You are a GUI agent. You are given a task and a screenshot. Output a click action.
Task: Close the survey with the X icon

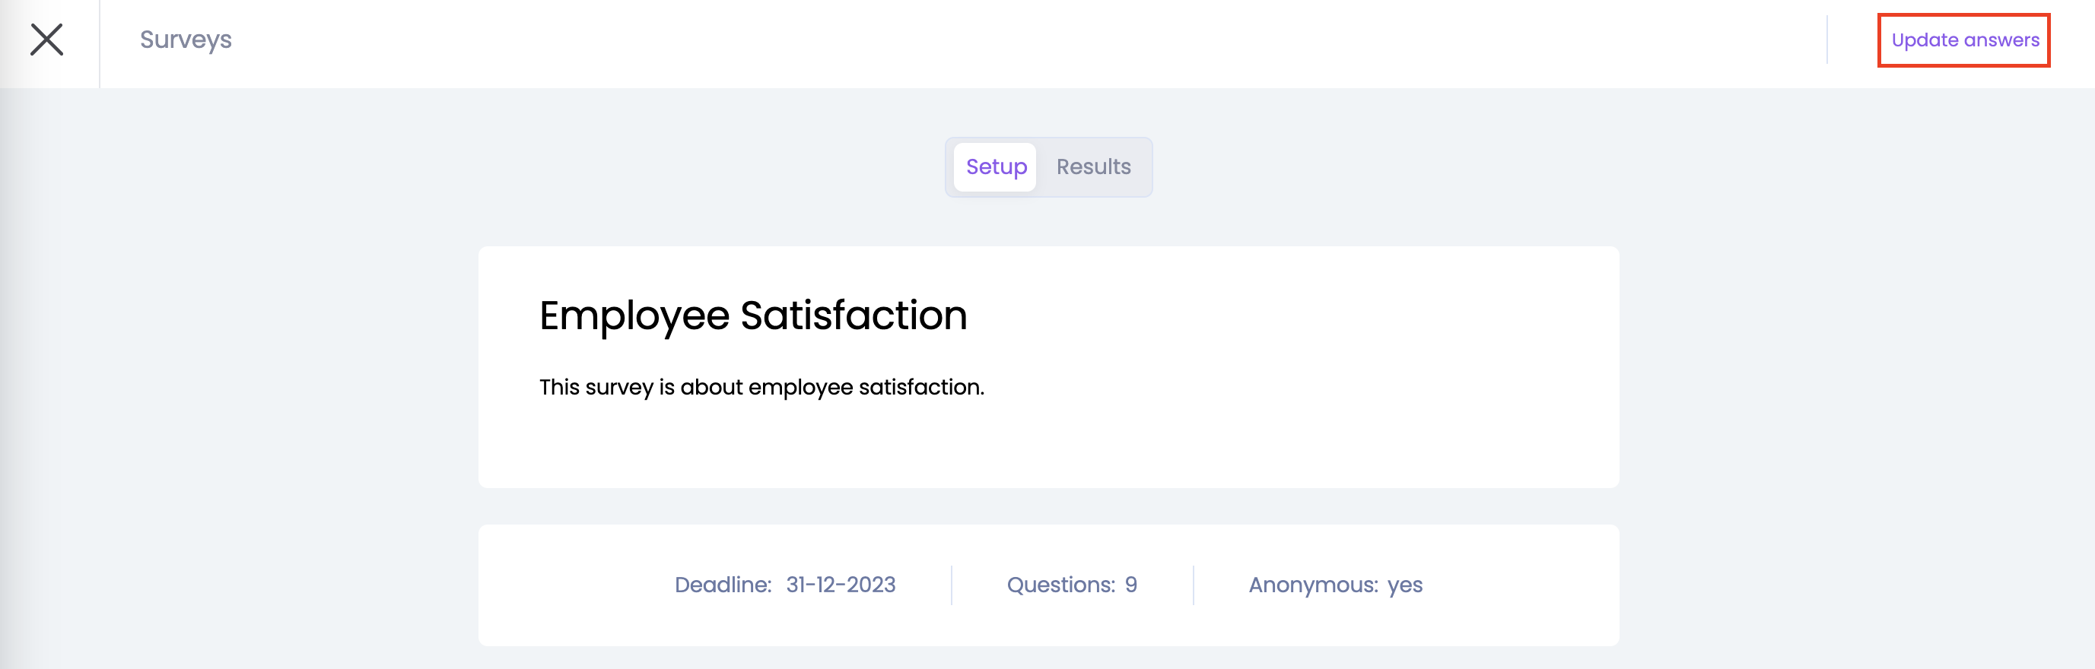point(46,40)
